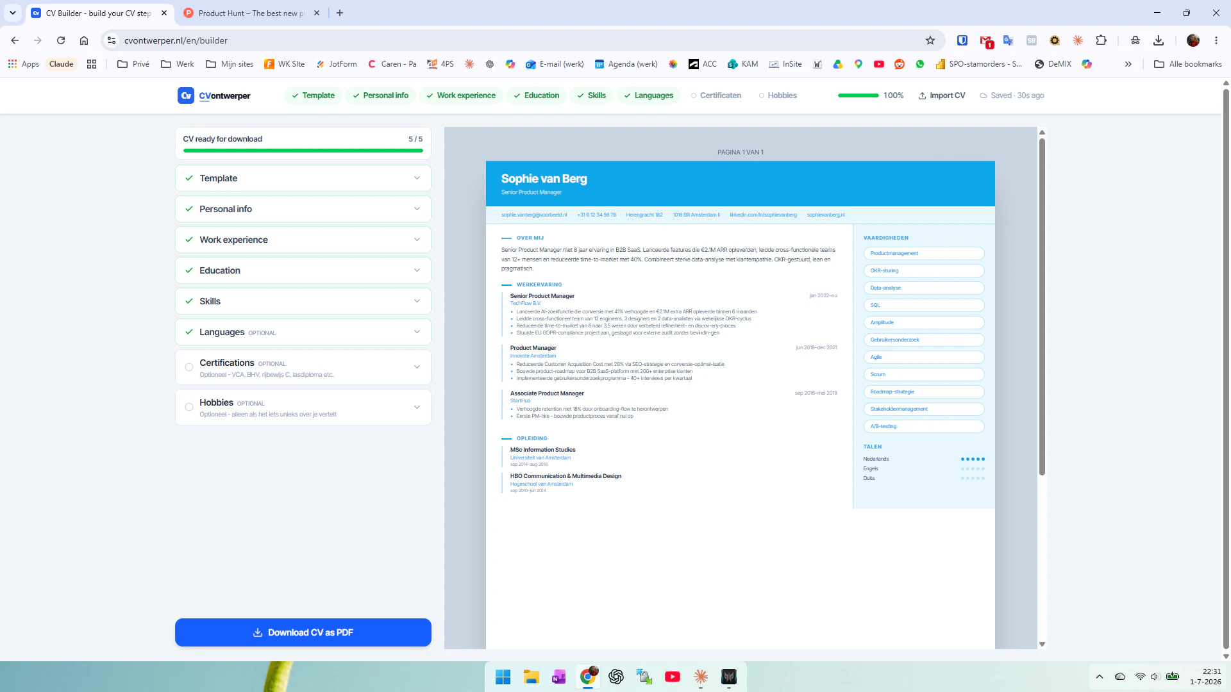The width and height of the screenshot is (1231, 692).
Task: Go to the Personal info step in top nav
Action: [x=380, y=95]
